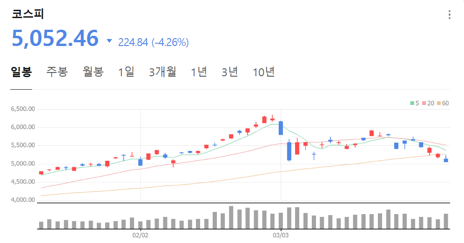Switch to the 주봉 weekly candle tab
Viewport: 464px width, 243px height.
tap(57, 72)
